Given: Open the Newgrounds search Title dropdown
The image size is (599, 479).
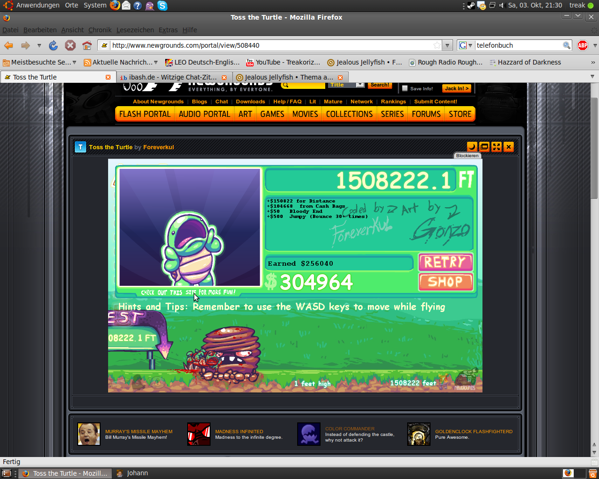Looking at the screenshot, I should [x=359, y=85].
